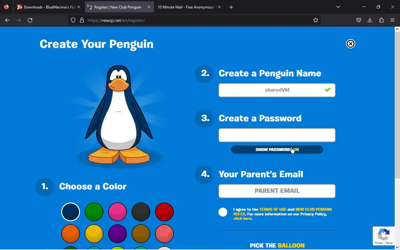Select the green penguin color
This screenshot has width=400, height=250.
click(94, 212)
